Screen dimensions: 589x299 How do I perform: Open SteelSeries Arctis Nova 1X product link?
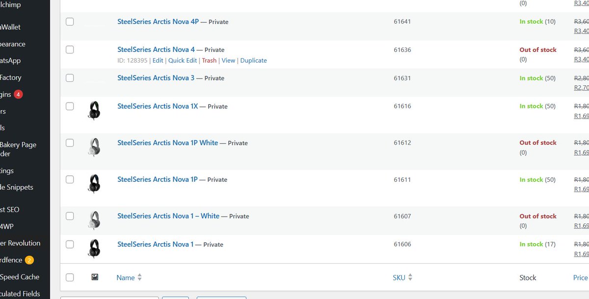pos(158,106)
